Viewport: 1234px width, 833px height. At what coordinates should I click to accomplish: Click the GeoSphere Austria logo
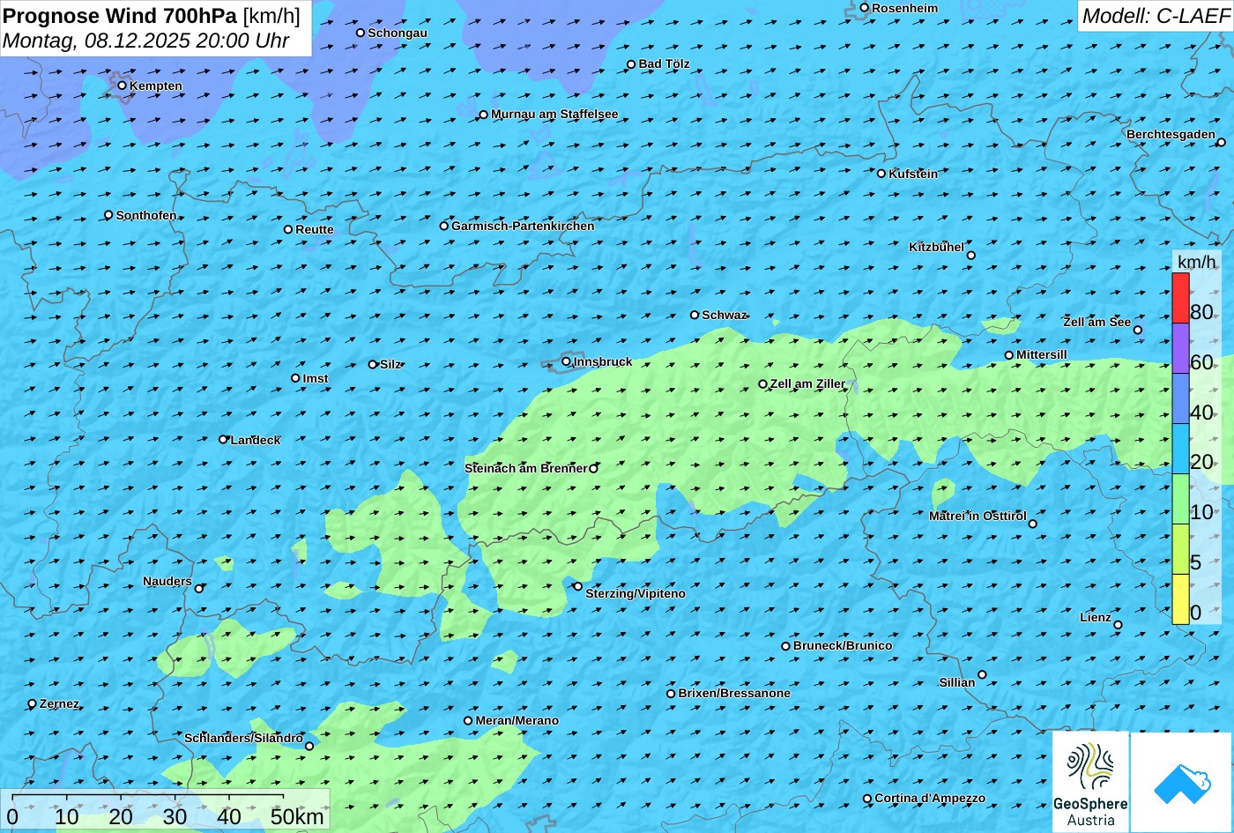(x=1090, y=782)
